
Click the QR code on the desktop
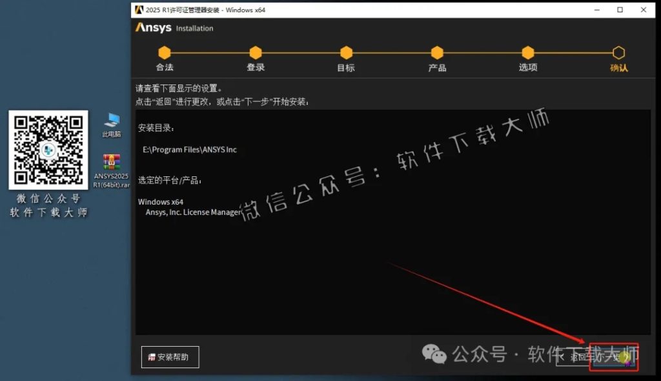(48, 150)
